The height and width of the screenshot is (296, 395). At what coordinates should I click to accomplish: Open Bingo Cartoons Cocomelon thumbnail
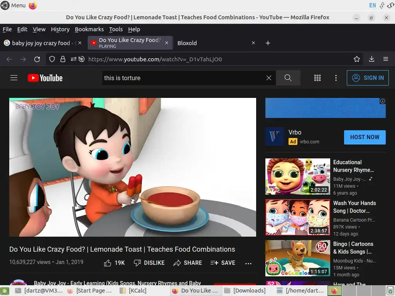(x=298, y=258)
